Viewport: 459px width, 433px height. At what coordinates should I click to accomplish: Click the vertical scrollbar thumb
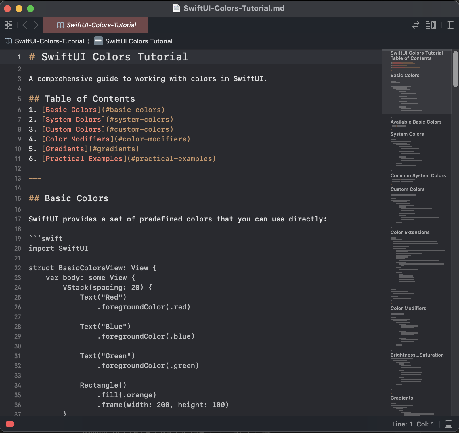tap(455, 69)
